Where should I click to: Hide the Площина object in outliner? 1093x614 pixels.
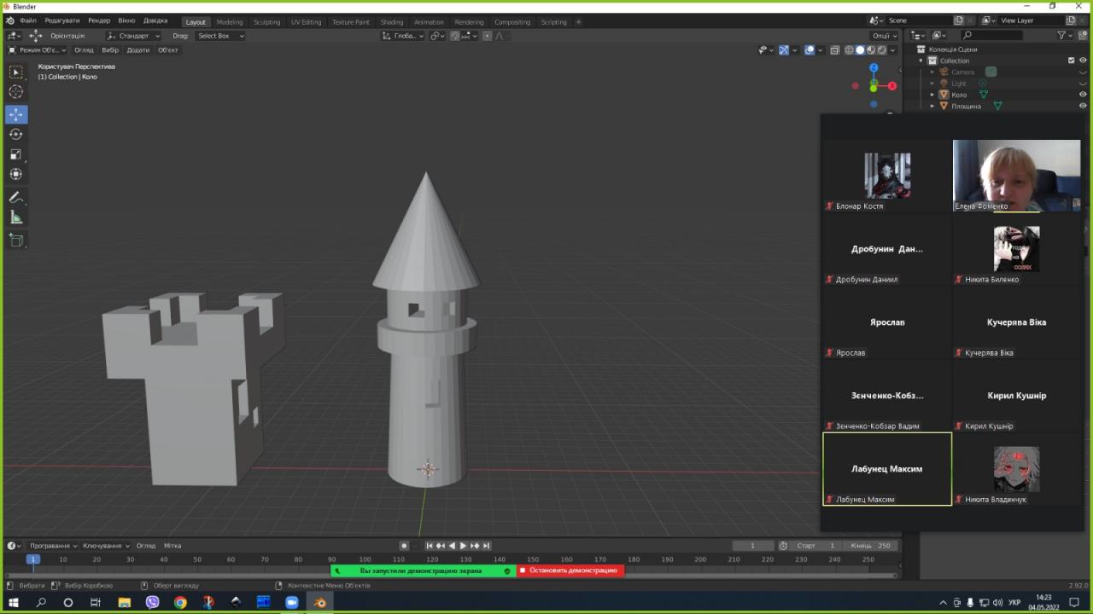(1083, 106)
